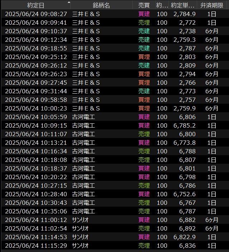Select the 11:15:29 timestamp cell
The image size is (229, 252).
pyautogui.click(x=36, y=246)
